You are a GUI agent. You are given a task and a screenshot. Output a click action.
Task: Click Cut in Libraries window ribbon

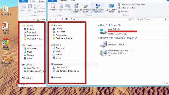click(x=37, y=5)
